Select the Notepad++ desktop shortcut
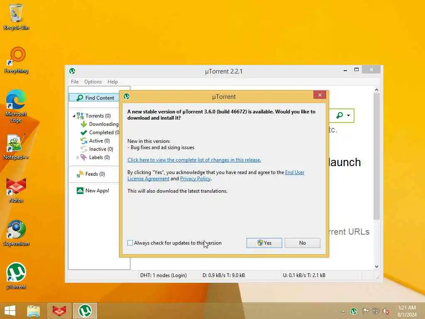This screenshot has height=319, width=425. 16,147
